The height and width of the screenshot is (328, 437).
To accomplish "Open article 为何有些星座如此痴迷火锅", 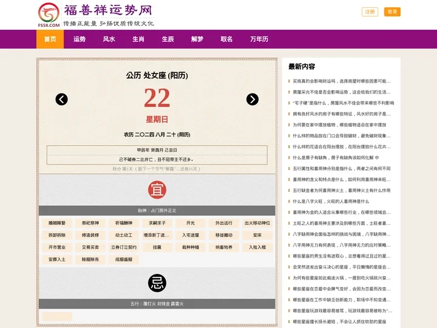I will (x=342, y=278).
